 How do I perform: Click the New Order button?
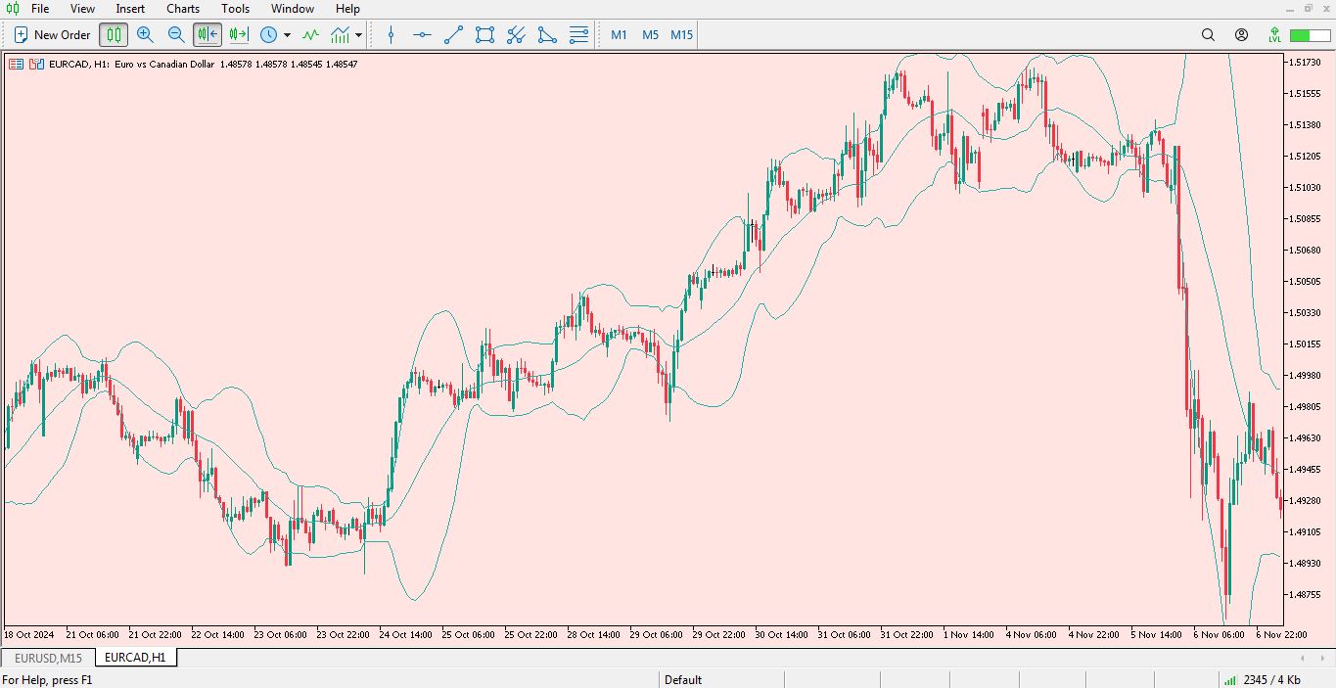(x=52, y=35)
